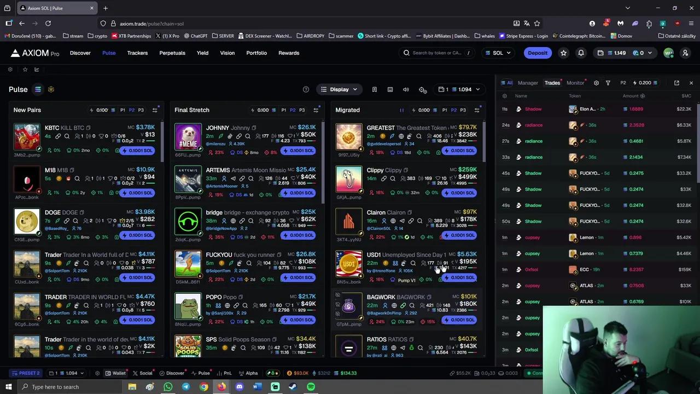Buy JOHNNY with the 0.1001 SOL button

[297, 150]
